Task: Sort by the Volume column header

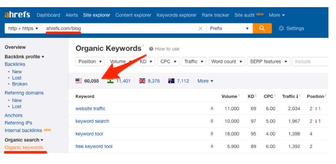Action: coord(229,96)
